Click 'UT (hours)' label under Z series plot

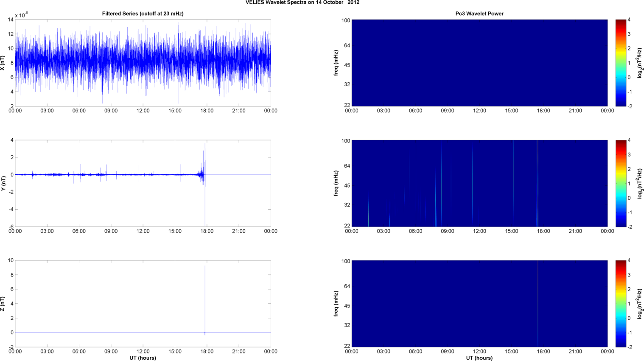(x=143, y=358)
